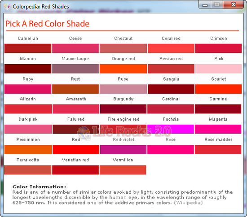Select the Coral red swatch
The image size is (247, 217).
pyautogui.click(x=171, y=48)
